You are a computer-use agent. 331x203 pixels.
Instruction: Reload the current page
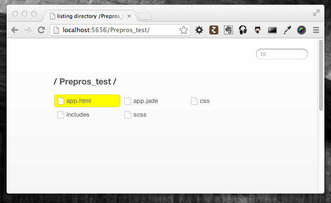coord(41,30)
